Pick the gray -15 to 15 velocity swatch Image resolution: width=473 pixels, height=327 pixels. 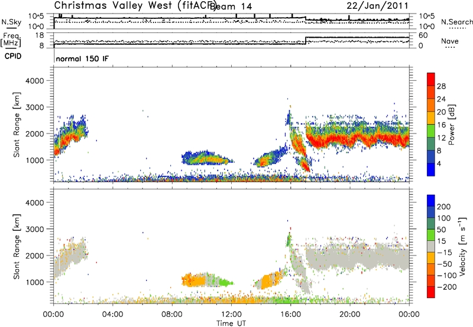(x=431, y=247)
